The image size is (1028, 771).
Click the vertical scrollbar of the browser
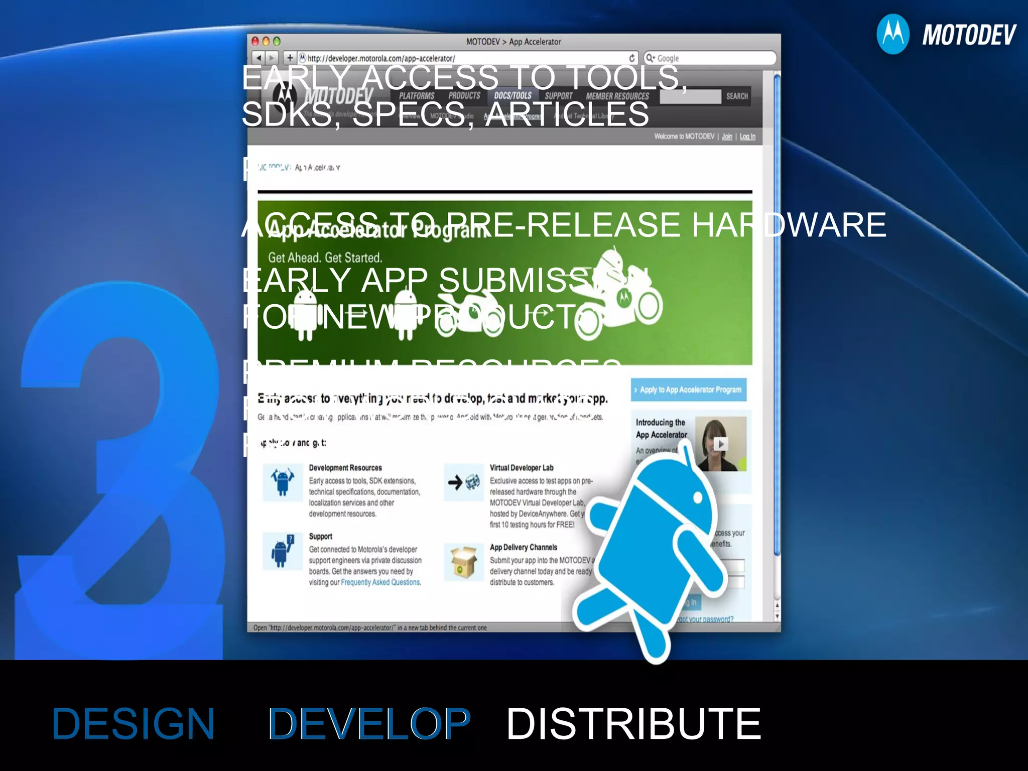(777, 316)
